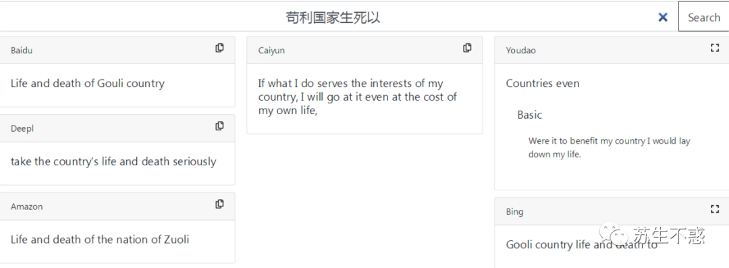Focus the Chinese text search field
Screen dimensions: 729x268
point(333,18)
